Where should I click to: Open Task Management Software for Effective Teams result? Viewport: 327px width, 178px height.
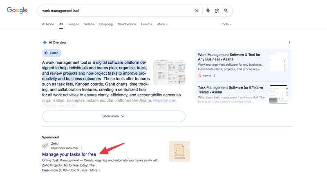[231, 90]
